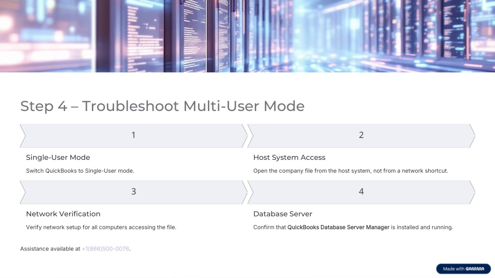Click the server room banner image
495x278 pixels.
(x=247, y=36)
